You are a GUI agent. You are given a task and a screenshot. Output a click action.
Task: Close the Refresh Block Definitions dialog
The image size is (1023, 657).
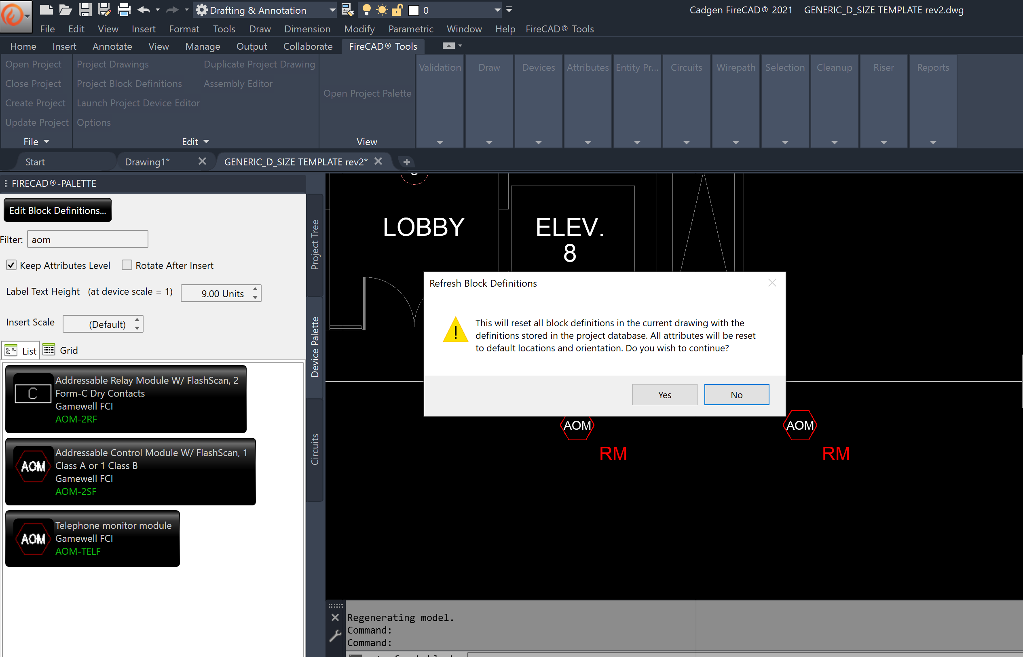(772, 283)
